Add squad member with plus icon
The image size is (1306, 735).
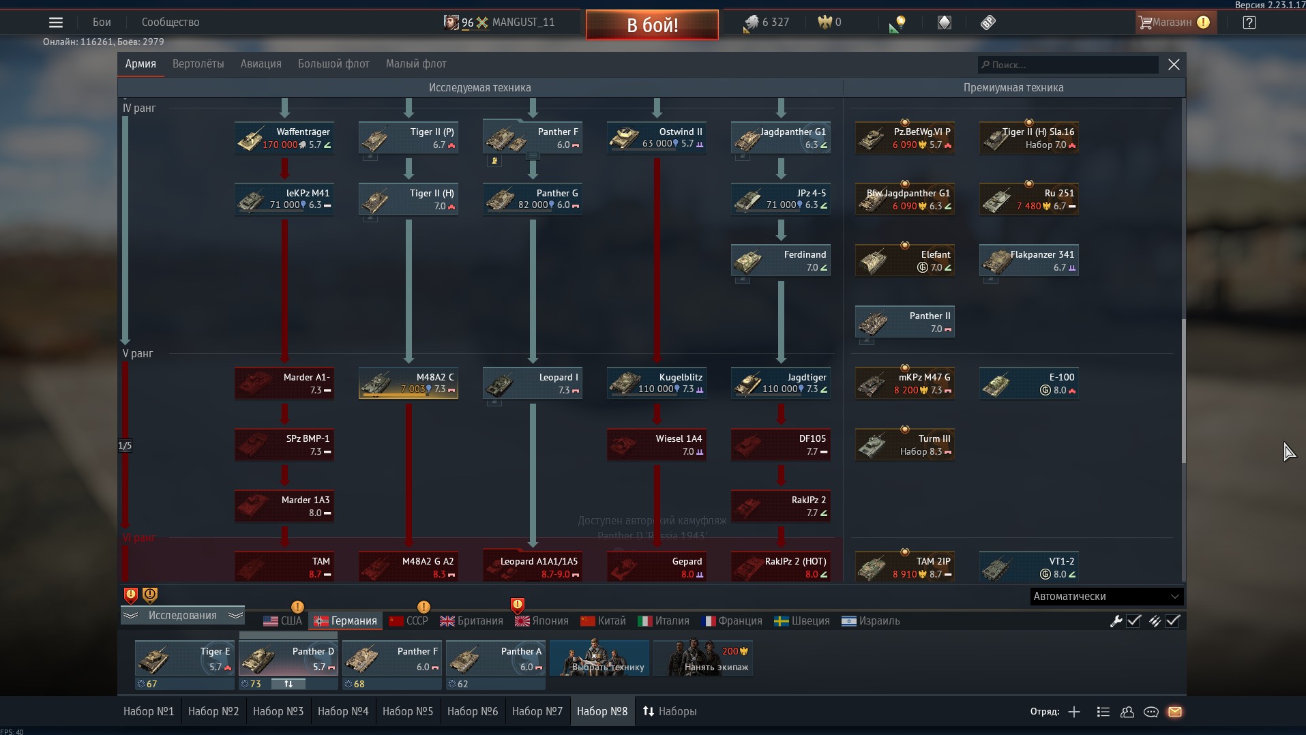pos(1074,712)
